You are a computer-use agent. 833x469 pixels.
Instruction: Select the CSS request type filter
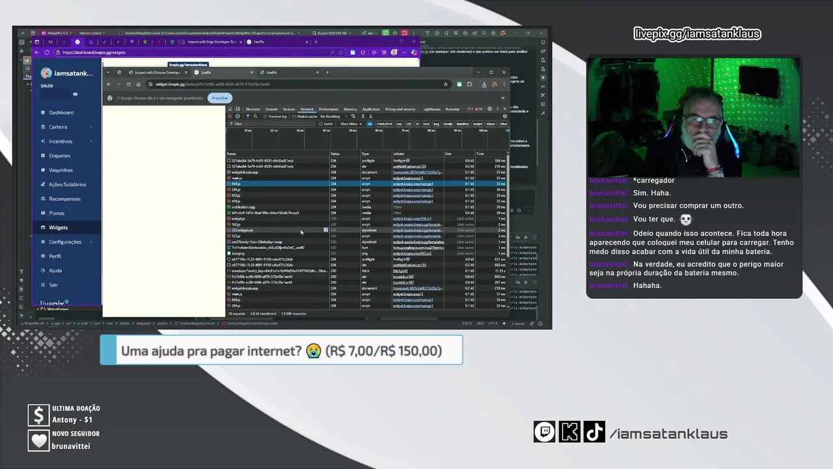[409, 124]
